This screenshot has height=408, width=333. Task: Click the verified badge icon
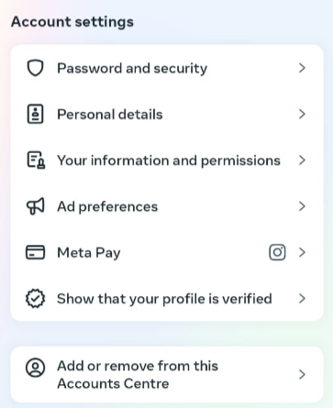coord(35,299)
